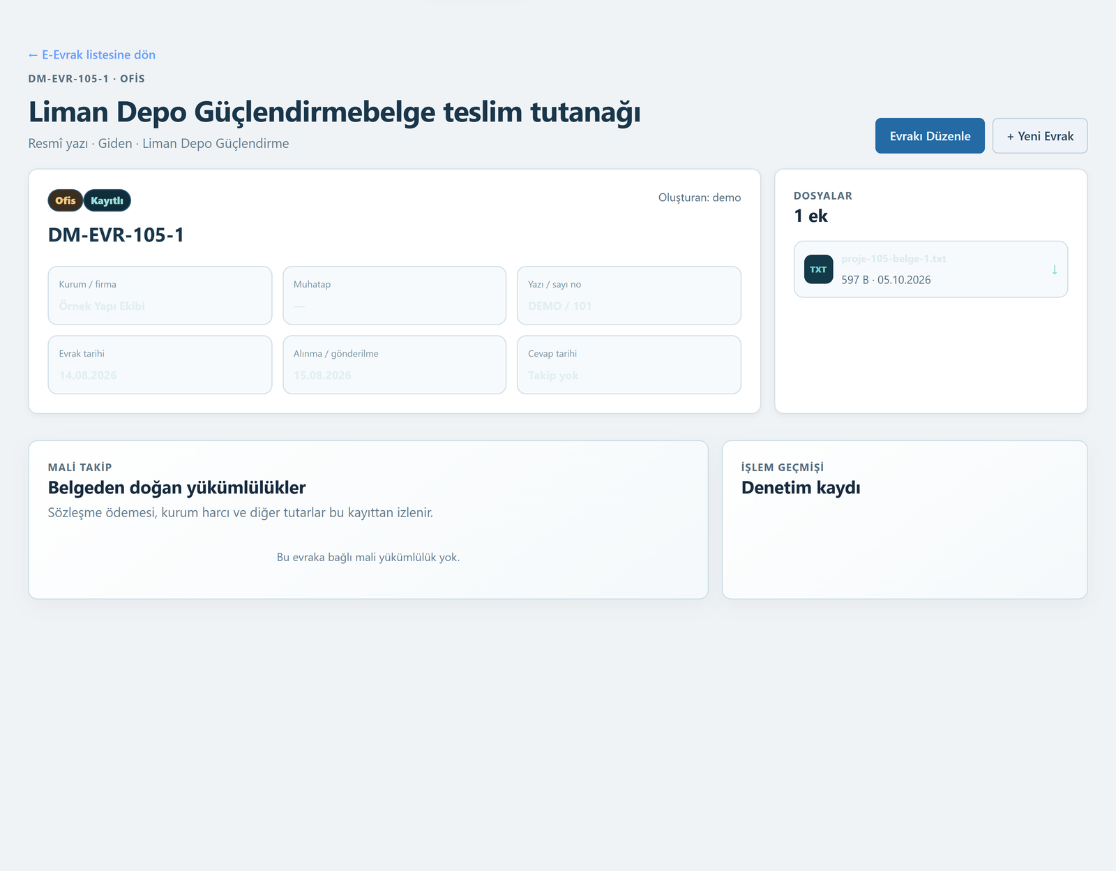Open the proje-105-belge-1.txt file name

pyautogui.click(x=893, y=259)
